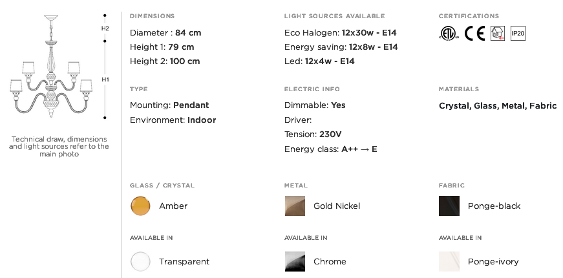Screen dimensions: 563x278
Task: Click the Chrome label text
Action: pos(330,261)
